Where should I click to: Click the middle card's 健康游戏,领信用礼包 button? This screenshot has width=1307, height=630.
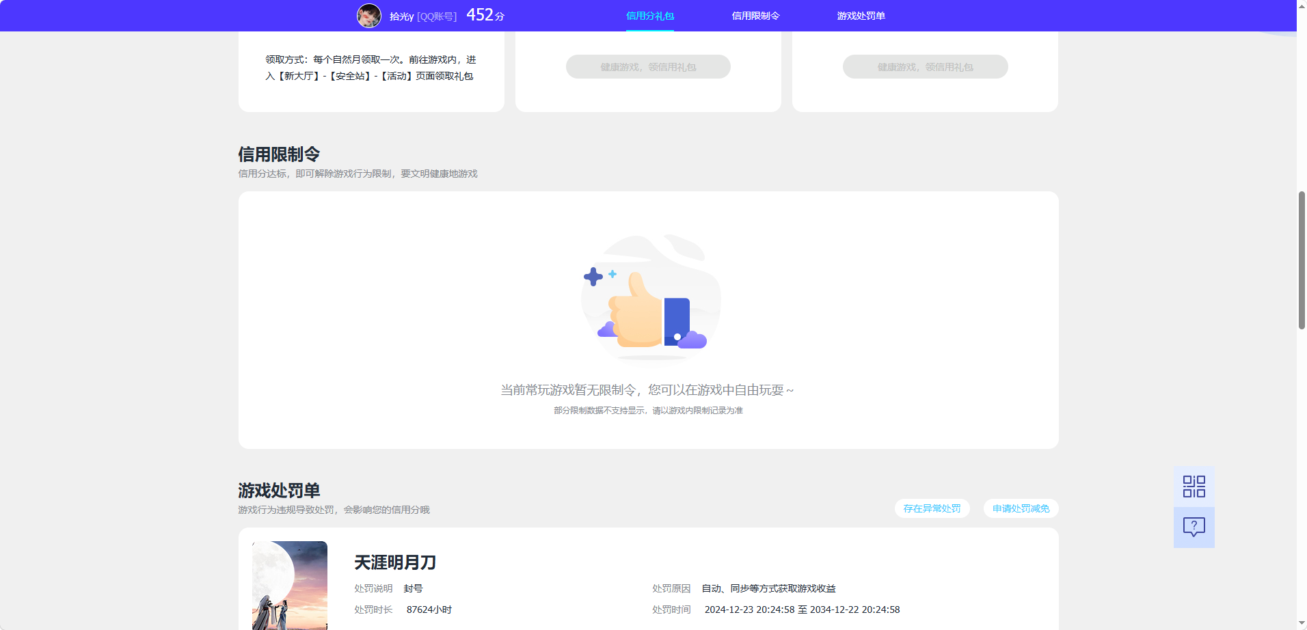click(x=648, y=67)
